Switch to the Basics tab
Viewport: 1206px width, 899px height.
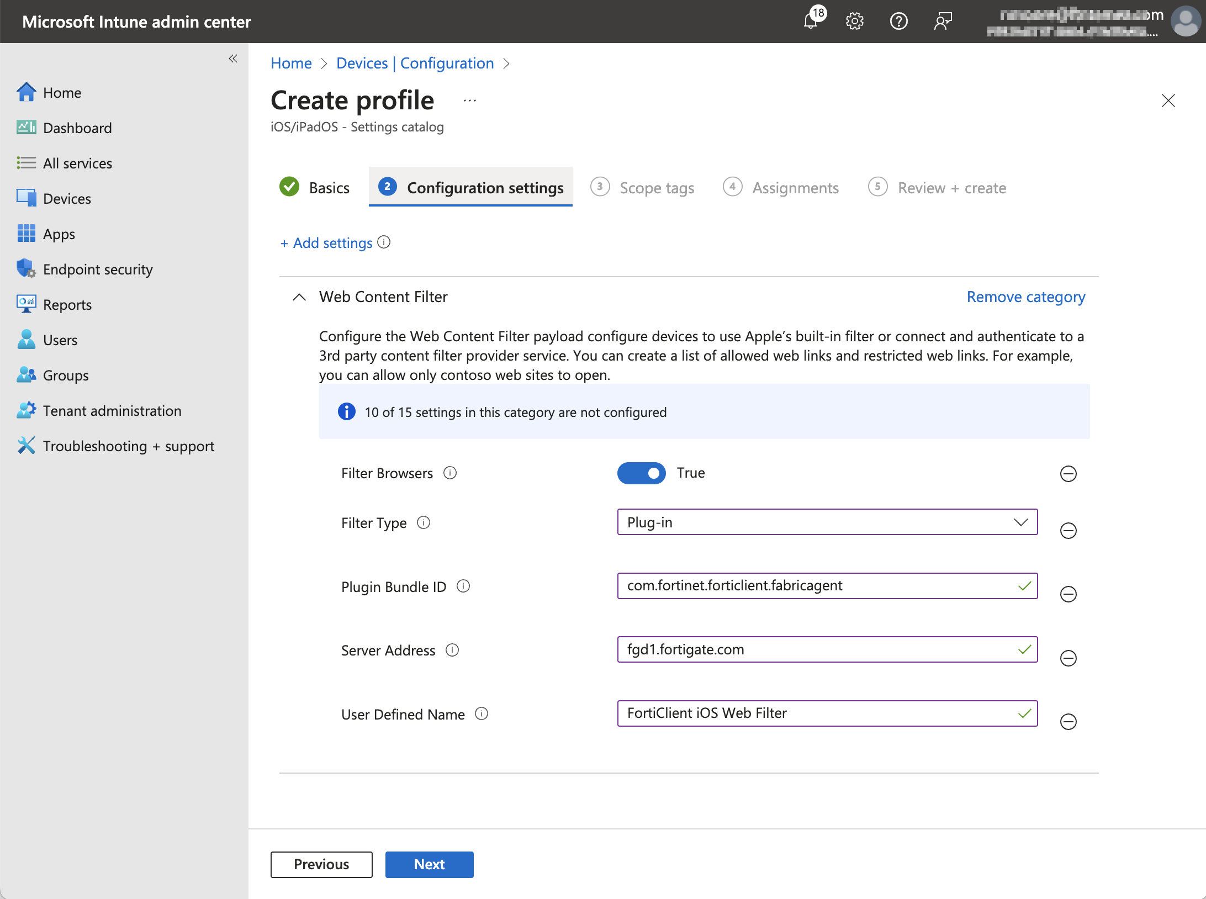coord(329,187)
